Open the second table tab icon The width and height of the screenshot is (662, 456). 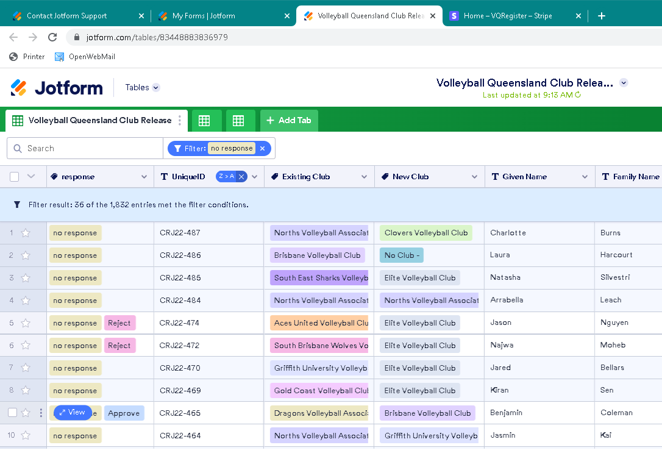coord(204,121)
